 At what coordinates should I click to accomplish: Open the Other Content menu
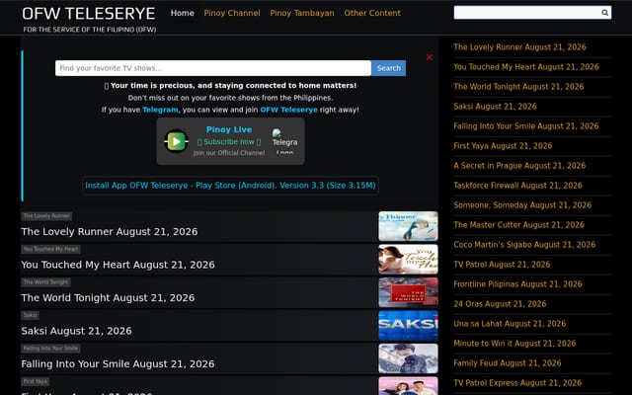click(372, 13)
